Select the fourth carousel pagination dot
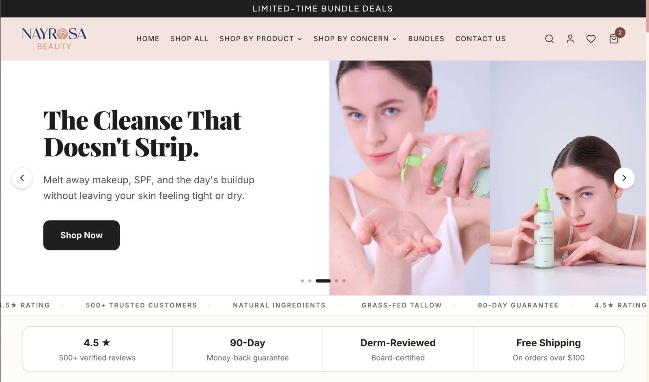Viewport: 649px width, 382px height. [x=336, y=281]
